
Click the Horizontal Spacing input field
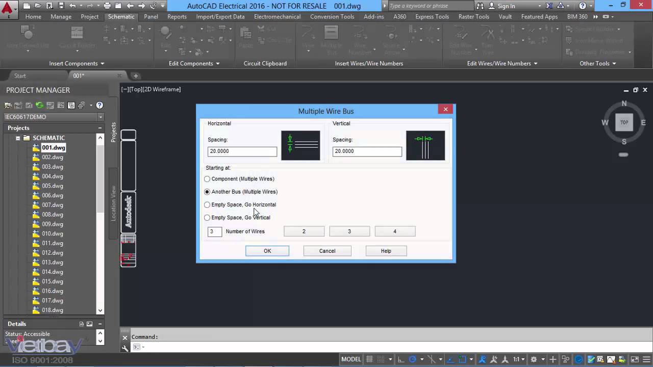[242, 151]
